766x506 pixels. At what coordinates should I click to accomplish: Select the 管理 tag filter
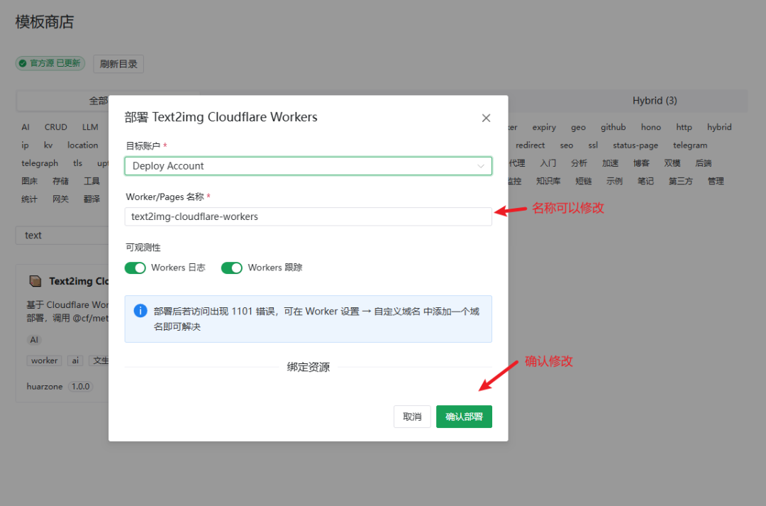(716, 182)
